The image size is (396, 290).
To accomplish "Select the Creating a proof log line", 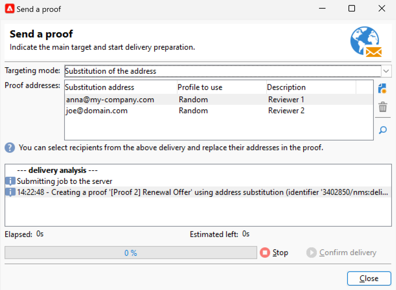I will tap(202, 192).
